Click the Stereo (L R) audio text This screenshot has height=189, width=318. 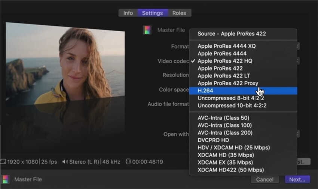(84, 162)
